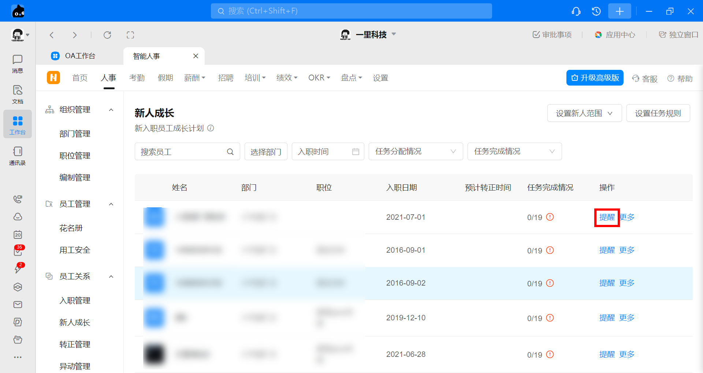Click warning icon for the 2021-07-01 row
The image size is (703, 373).
click(550, 217)
